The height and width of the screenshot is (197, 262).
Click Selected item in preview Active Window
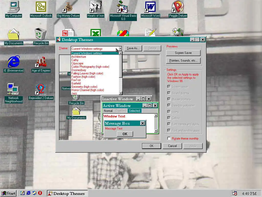click(x=134, y=111)
